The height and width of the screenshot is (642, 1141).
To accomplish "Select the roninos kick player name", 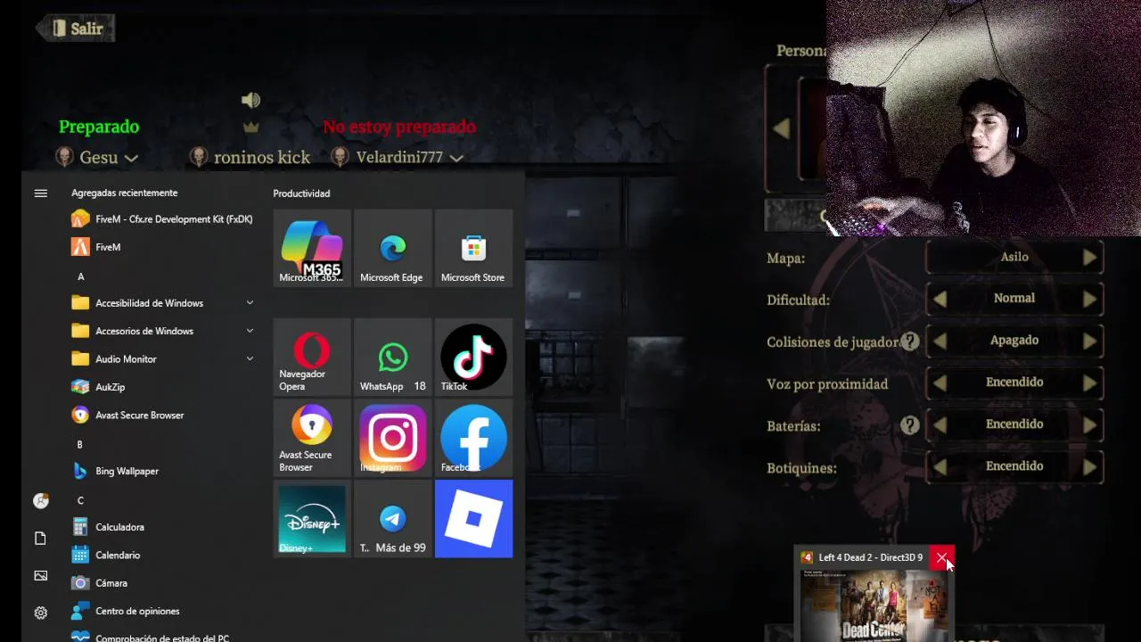I will pyautogui.click(x=262, y=158).
